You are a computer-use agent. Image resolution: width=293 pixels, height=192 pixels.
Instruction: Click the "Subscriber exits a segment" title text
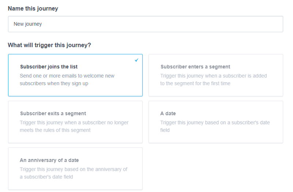pos(53,113)
